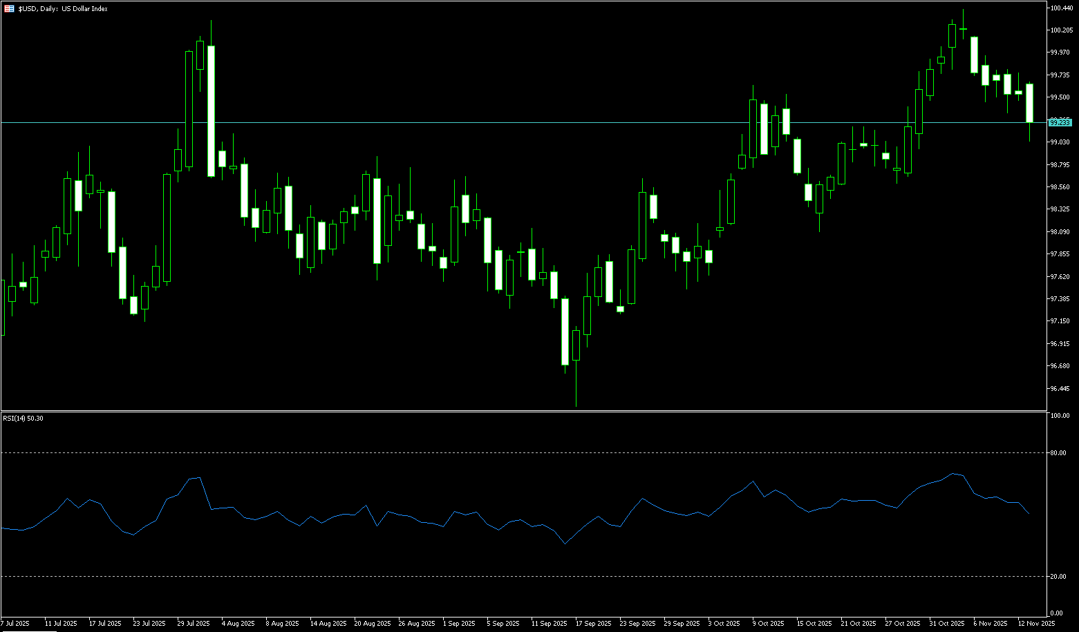This screenshot has width=1079, height=632.
Task: Click the One Click Trading panel icon
Action: tap(9, 9)
